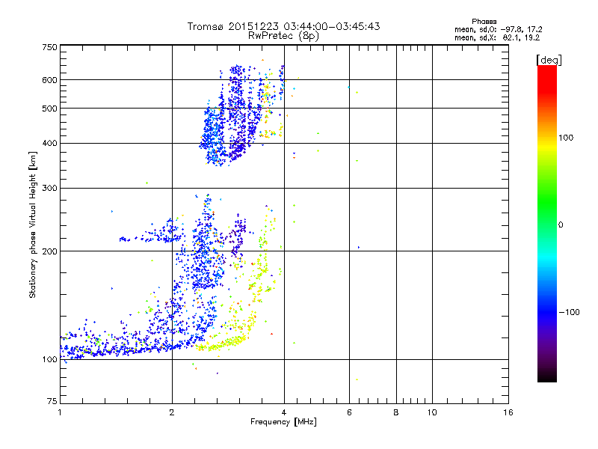Click the colorbar label '-100'

point(569,312)
